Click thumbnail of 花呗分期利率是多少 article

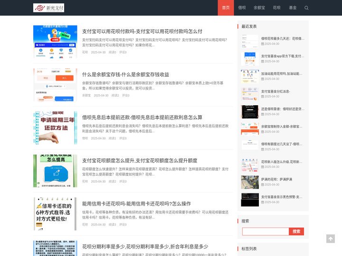pyautogui.click(x=55, y=248)
